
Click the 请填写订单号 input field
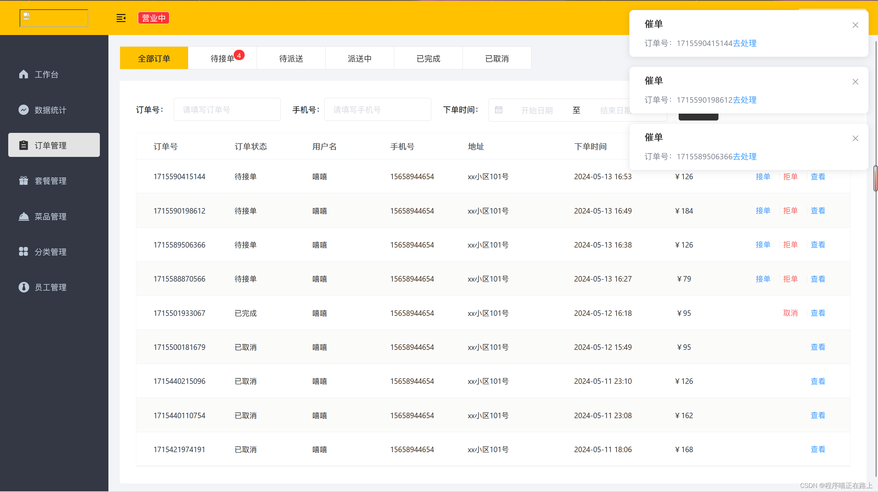click(x=227, y=109)
